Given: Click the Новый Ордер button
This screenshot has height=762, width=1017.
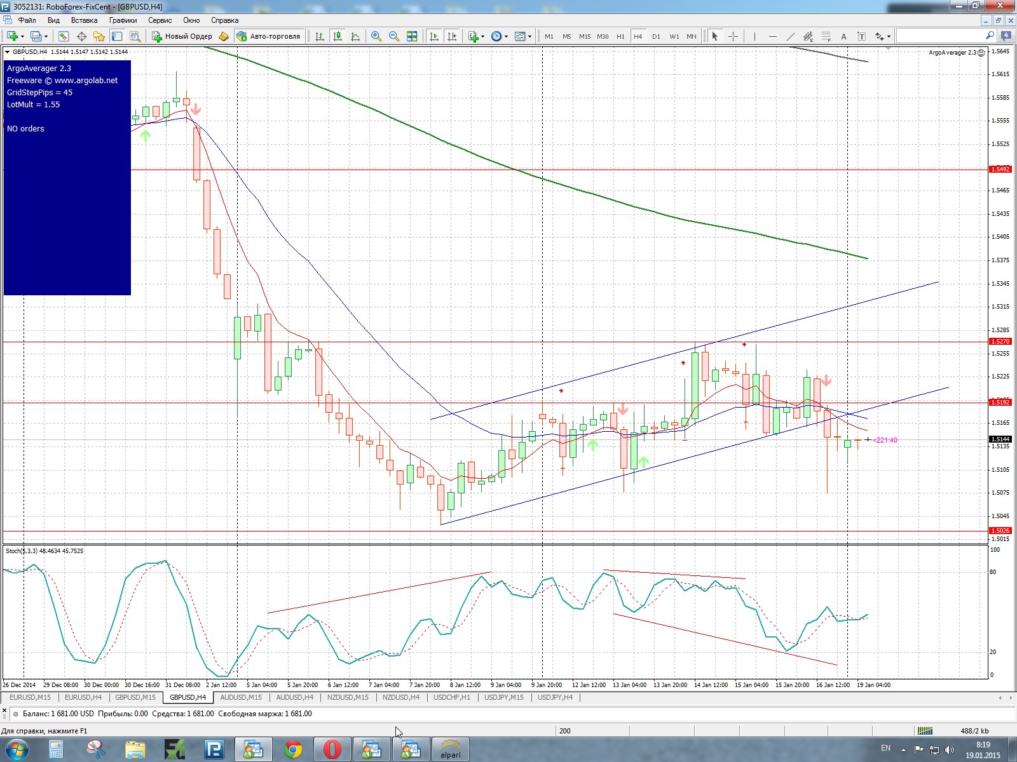Looking at the screenshot, I should click(182, 36).
